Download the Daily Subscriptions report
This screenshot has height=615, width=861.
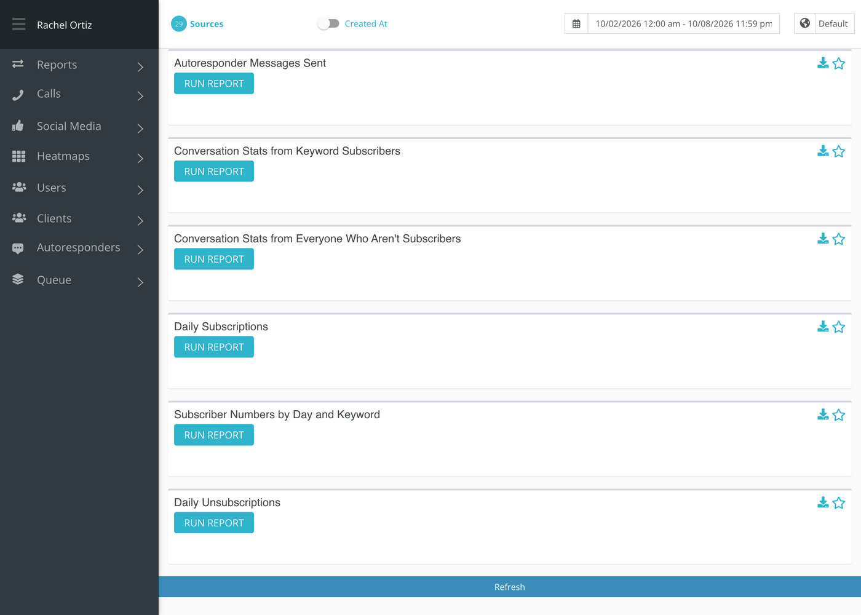coord(823,326)
